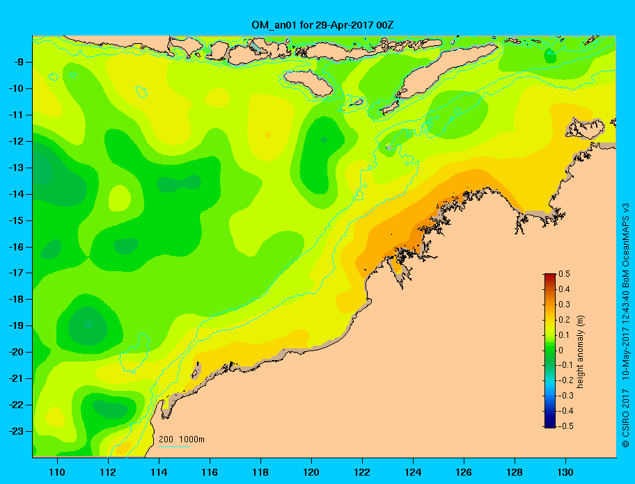Click longitude label '120'
Screen dimensions: 635x484
coord(311,472)
